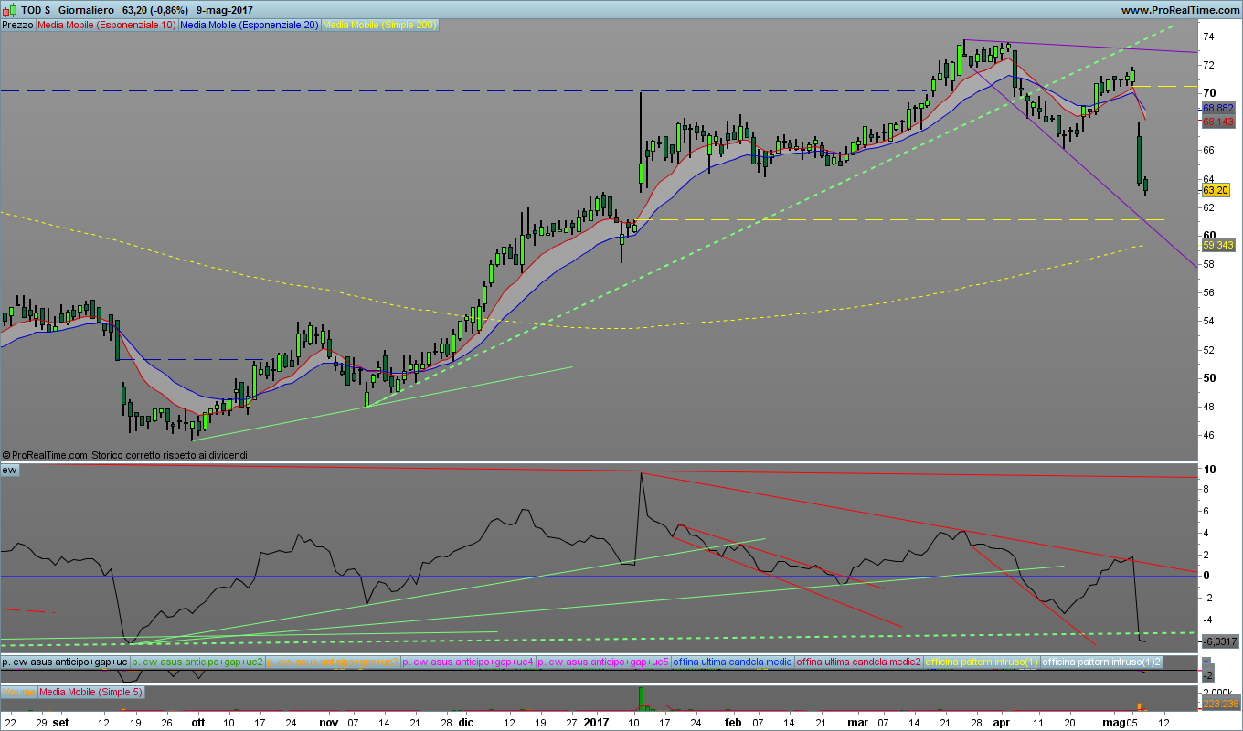Open 'officina pattern intruso(1)2' label
Image resolution: width=1243 pixels, height=731 pixels.
pyautogui.click(x=1101, y=661)
